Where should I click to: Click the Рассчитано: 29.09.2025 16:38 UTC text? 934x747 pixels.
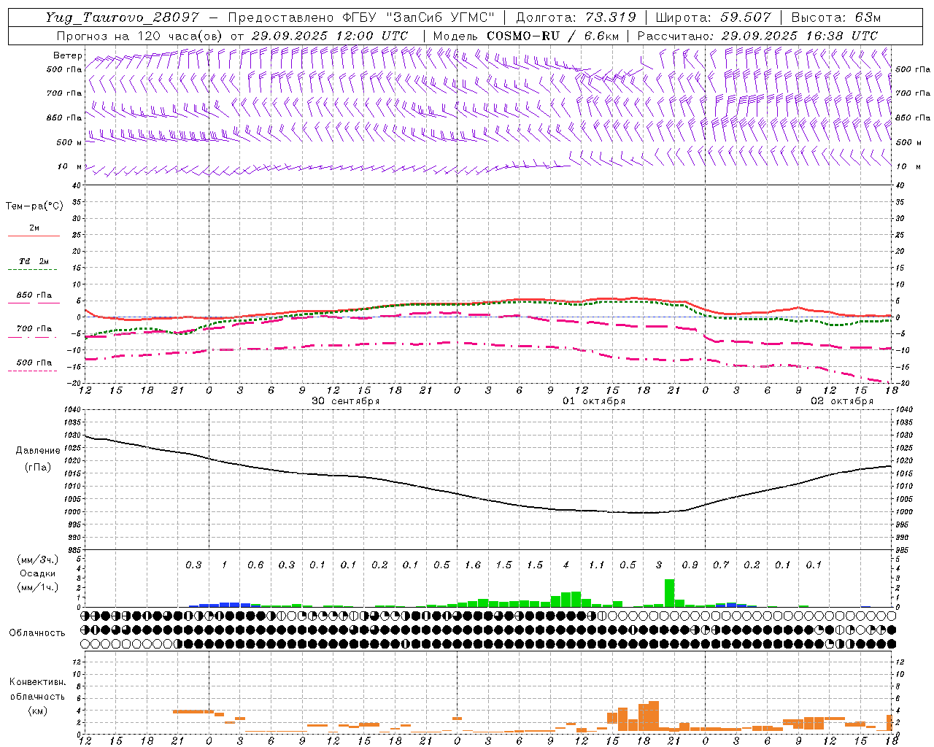pyautogui.click(x=757, y=36)
